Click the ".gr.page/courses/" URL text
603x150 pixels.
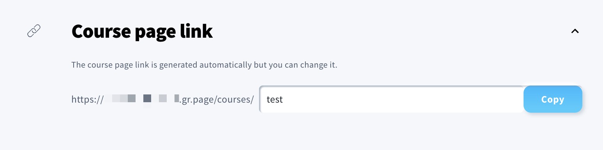(x=217, y=100)
